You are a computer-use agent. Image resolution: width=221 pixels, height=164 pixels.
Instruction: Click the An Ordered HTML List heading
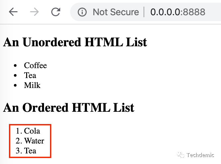pyautogui.click(x=68, y=107)
